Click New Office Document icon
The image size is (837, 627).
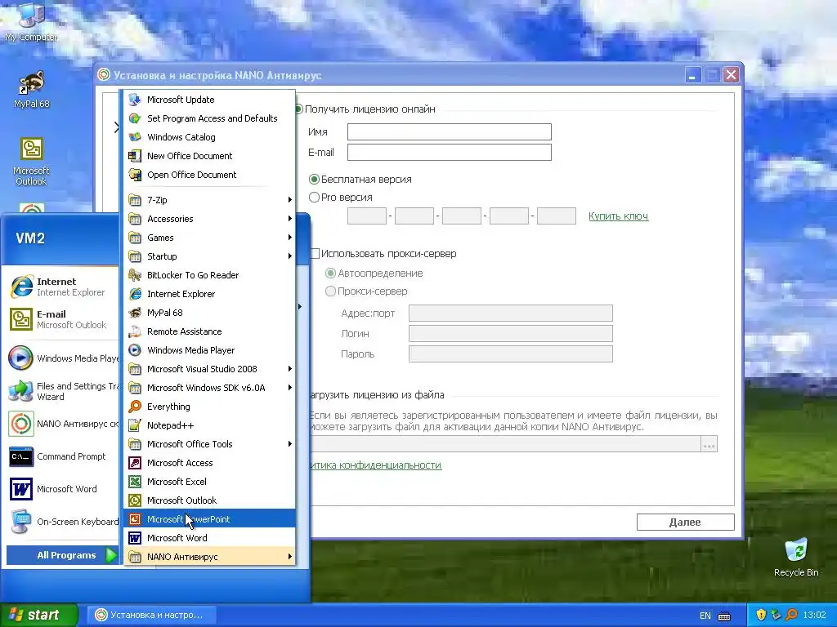[x=135, y=156]
